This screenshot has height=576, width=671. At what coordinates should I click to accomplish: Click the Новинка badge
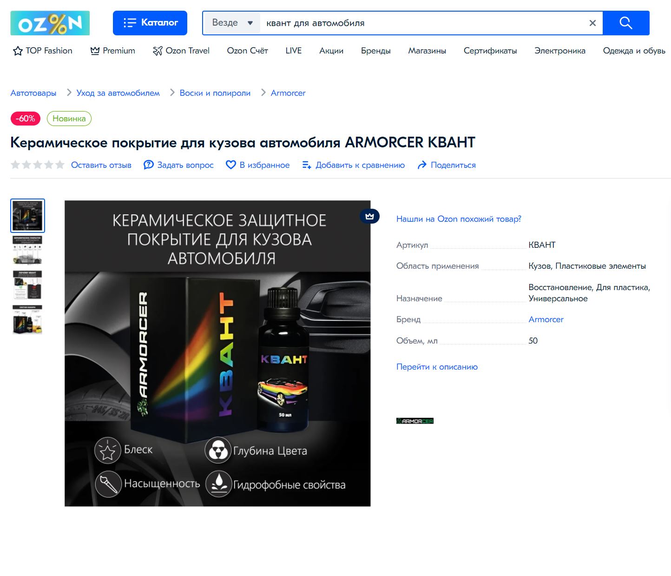point(69,119)
